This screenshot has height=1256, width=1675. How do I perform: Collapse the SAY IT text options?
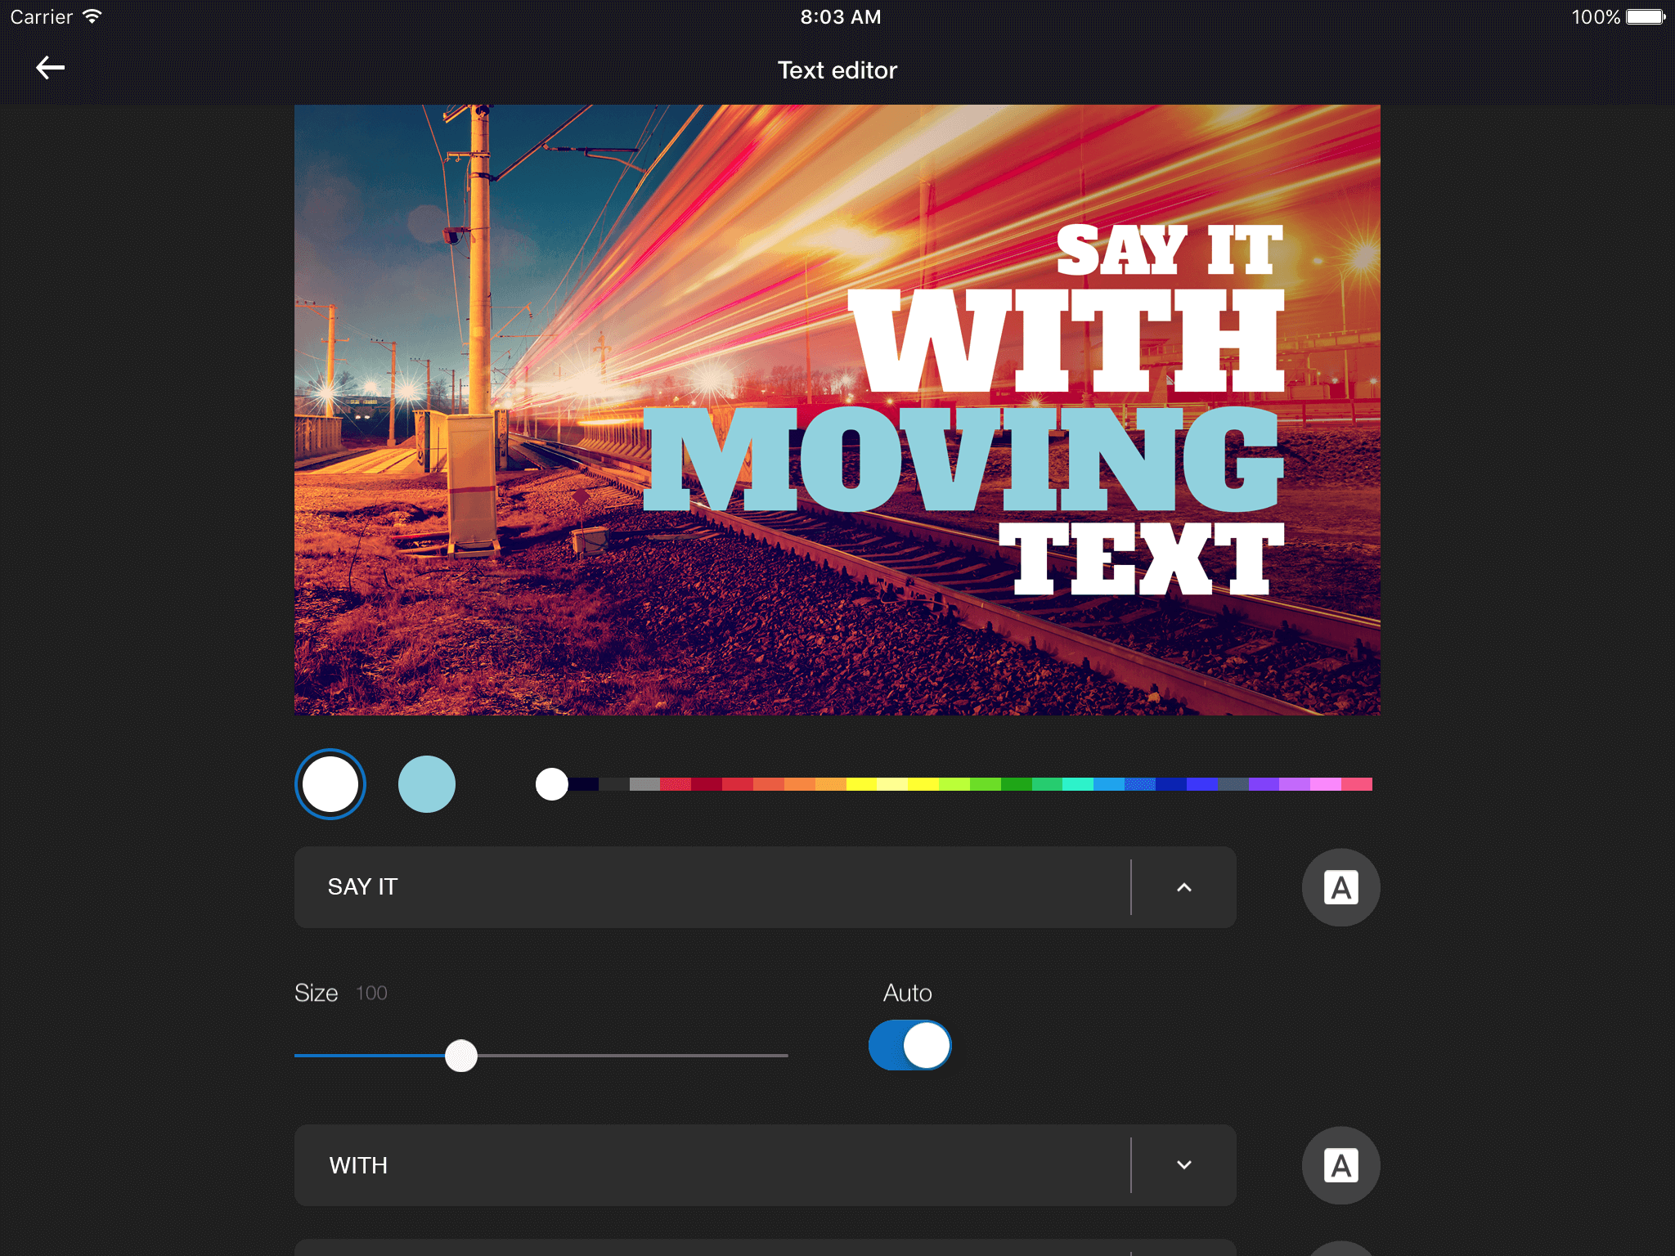pyautogui.click(x=1183, y=887)
